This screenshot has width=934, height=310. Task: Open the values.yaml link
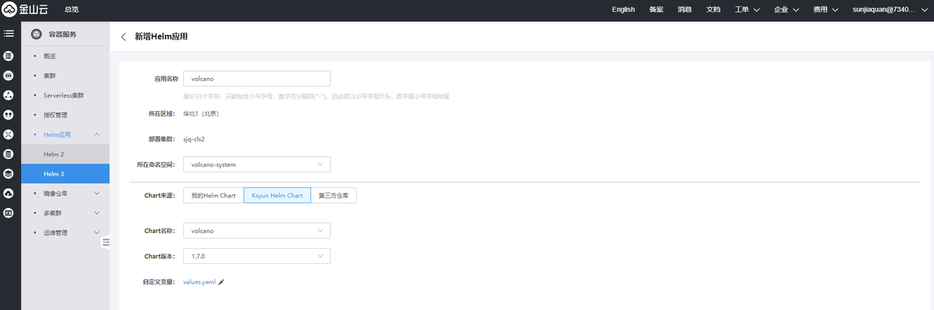199,282
